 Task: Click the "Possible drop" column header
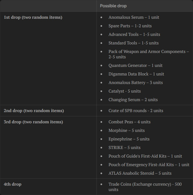click(113, 6)
